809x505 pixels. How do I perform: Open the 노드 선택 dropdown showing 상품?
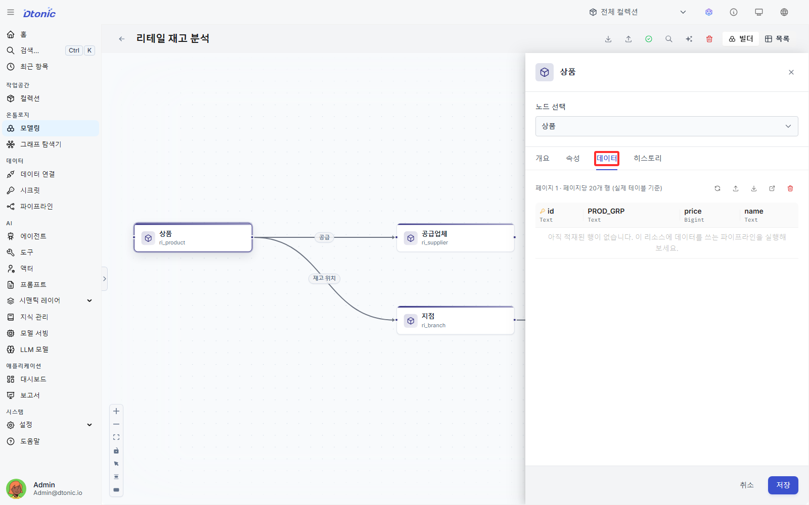(x=667, y=126)
